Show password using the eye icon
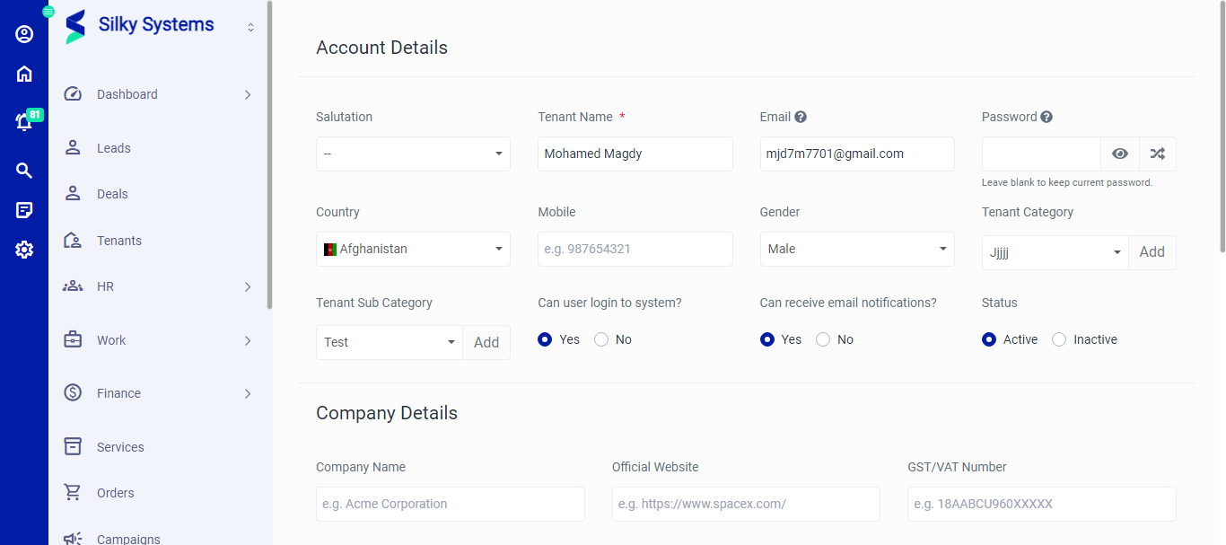The image size is (1226, 545). [x=1119, y=154]
